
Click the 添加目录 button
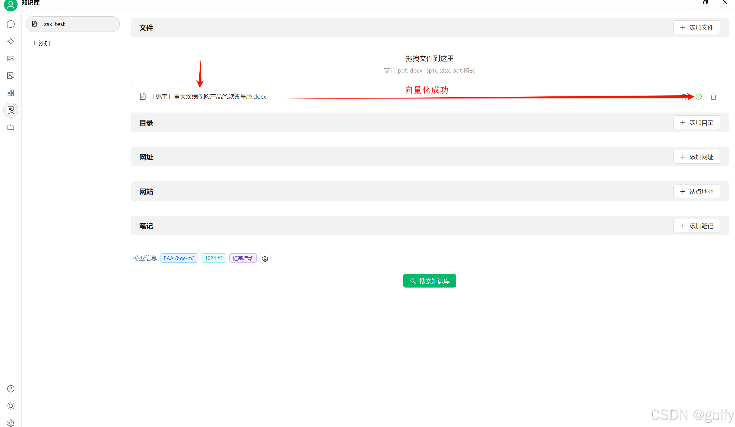(x=697, y=123)
